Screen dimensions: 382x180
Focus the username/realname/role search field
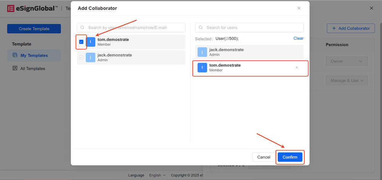point(131,28)
